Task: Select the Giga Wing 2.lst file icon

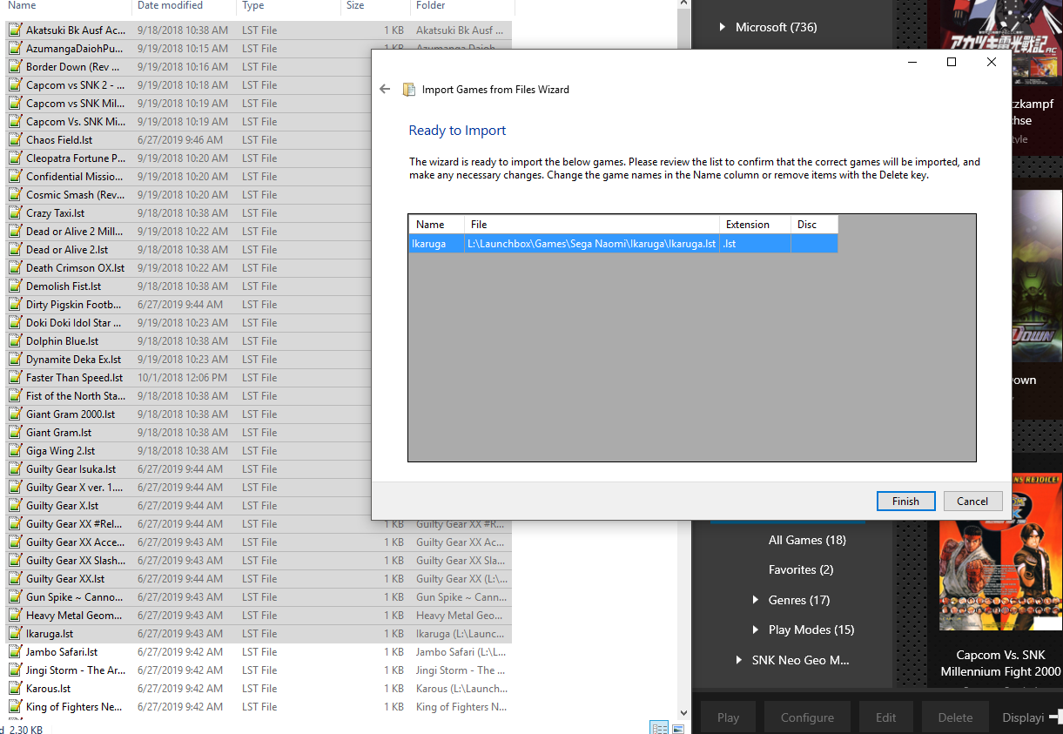Action: [x=15, y=450]
